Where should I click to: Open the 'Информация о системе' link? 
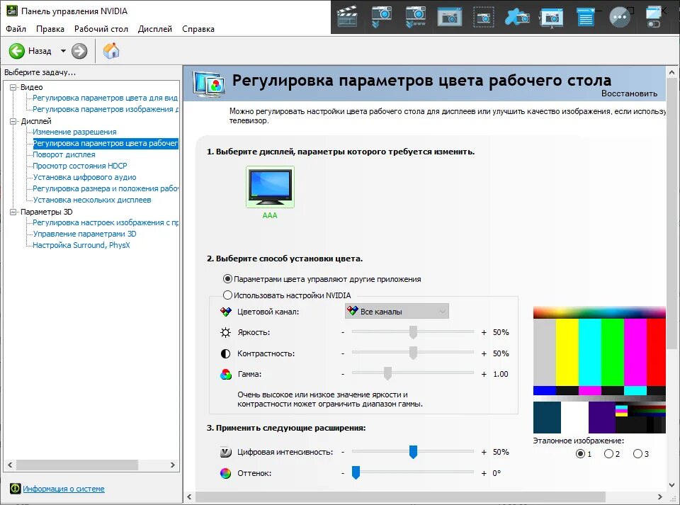(x=64, y=489)
